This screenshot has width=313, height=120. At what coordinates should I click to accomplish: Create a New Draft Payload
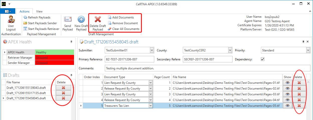81,20
